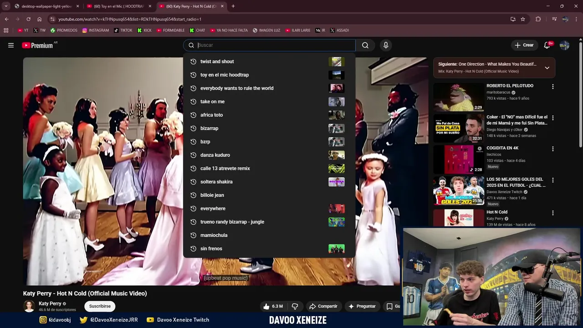Open the FORMIDABLE bookmark

click(x=170, y=31)
